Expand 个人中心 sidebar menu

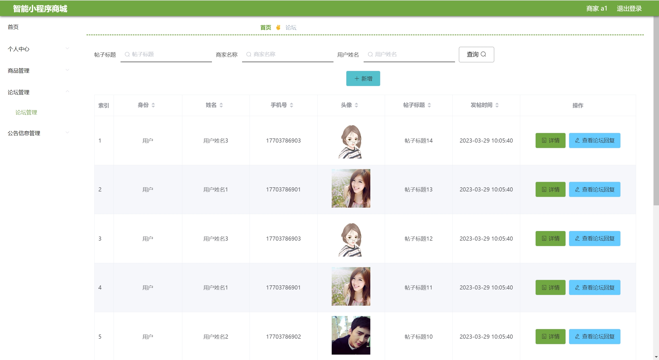pyautogui.click(x=67, y=48)
